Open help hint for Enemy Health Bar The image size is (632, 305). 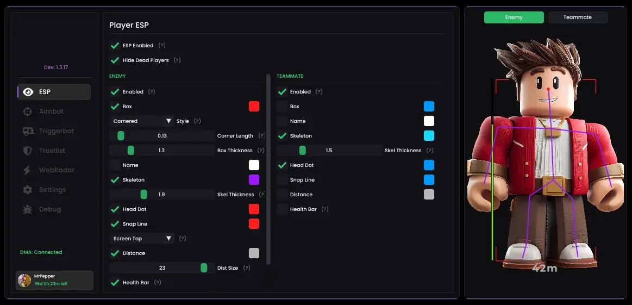coord(158,282)
